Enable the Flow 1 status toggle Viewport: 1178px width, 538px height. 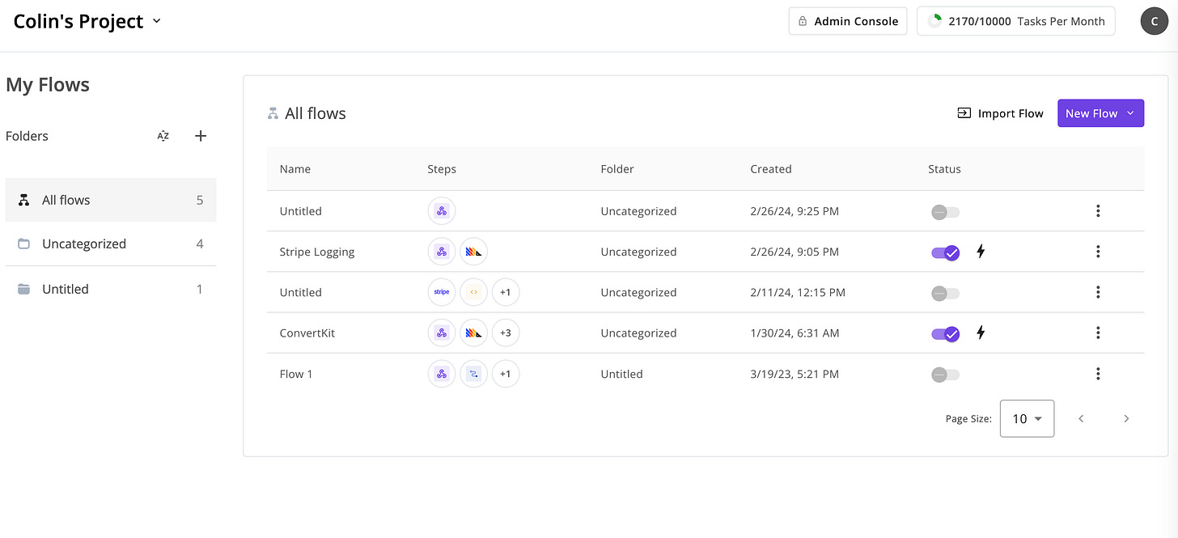pyautogui.click(x=945, y=375)
